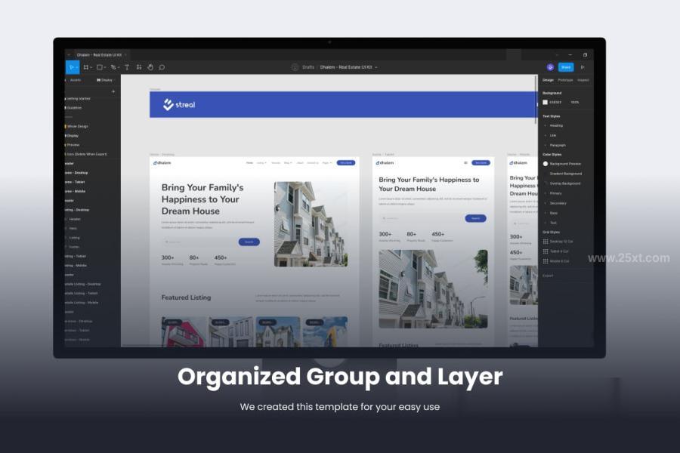Select the Hand tool
680x453 pixels.
(150, 67)
